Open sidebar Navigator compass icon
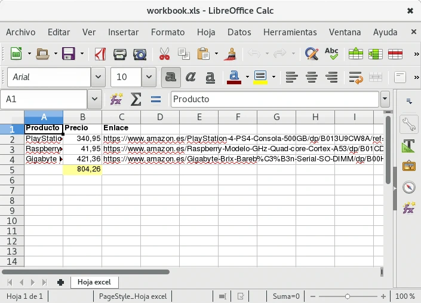Screen dimensions: 421x303 pos(408,187)
